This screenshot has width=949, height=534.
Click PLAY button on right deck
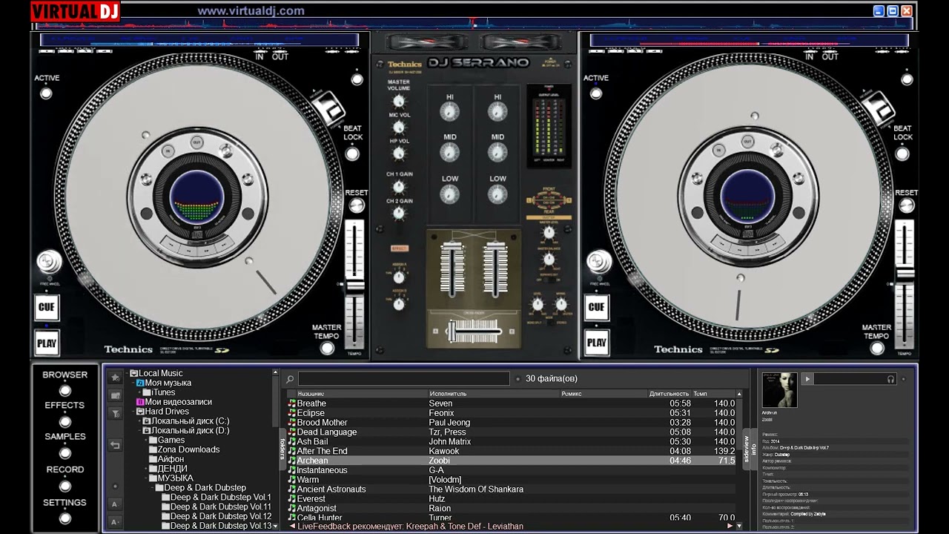tap(597, 343)
